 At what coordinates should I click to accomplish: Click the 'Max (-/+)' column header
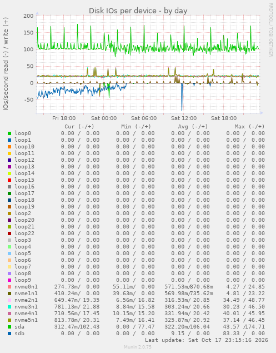tap(249, 127)
